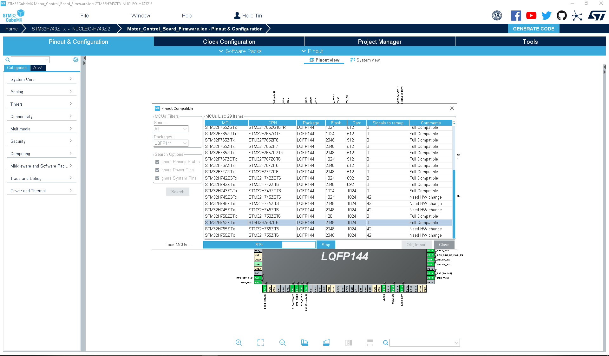Open the Series filter dropdown
The image size is (609, 356).
point(171,129)
